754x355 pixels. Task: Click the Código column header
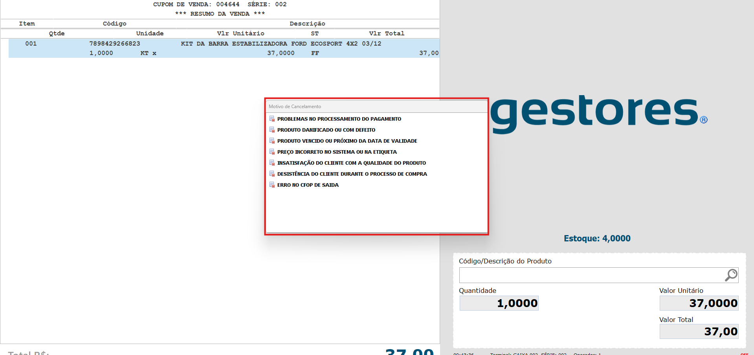pos(114,24)
